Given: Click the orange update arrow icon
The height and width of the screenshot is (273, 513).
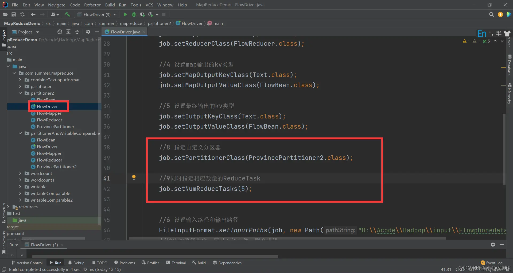Looking at the screenshot, I should click(500, 14).
